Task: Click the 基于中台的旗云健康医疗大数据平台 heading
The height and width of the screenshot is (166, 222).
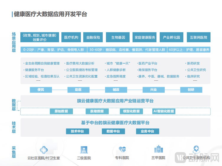Action: pos(115,123)
